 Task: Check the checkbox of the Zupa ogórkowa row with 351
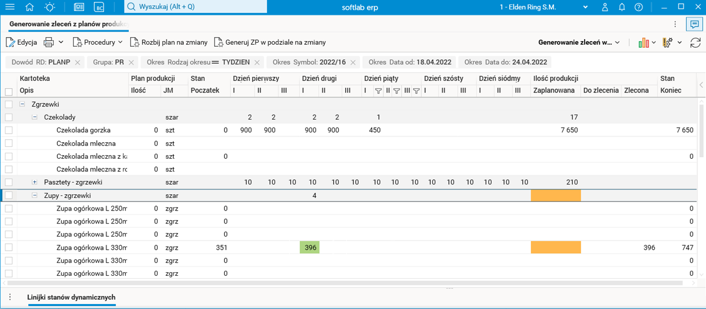pyautogui.click(x=9, y=247)
